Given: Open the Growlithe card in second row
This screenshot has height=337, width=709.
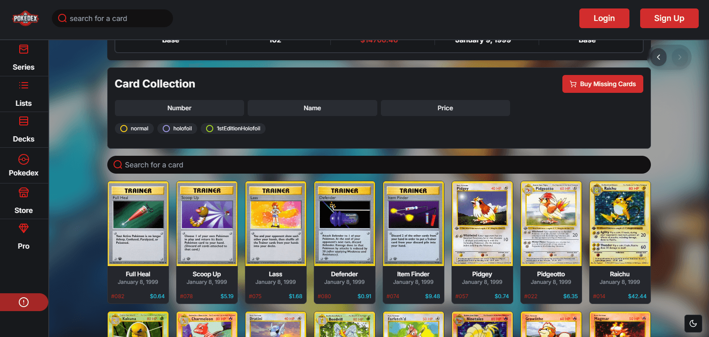Looking at the screenshot, I should (x=551, y=325).
